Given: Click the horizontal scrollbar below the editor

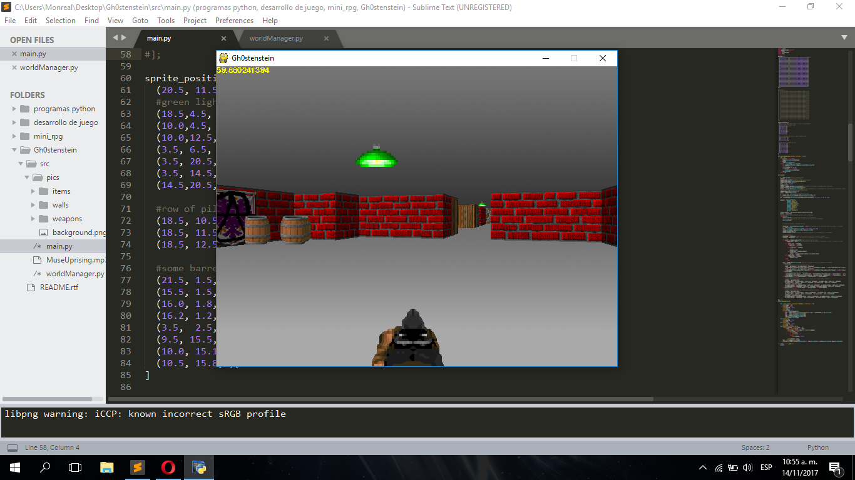Looking at the screenshot, I should point(376,398).
